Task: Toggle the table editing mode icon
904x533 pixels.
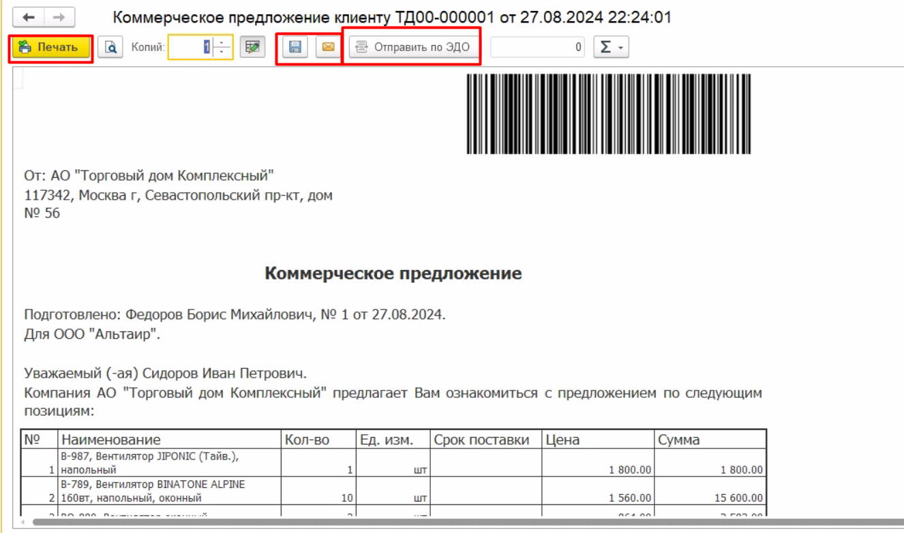Action: click(252, 48)
